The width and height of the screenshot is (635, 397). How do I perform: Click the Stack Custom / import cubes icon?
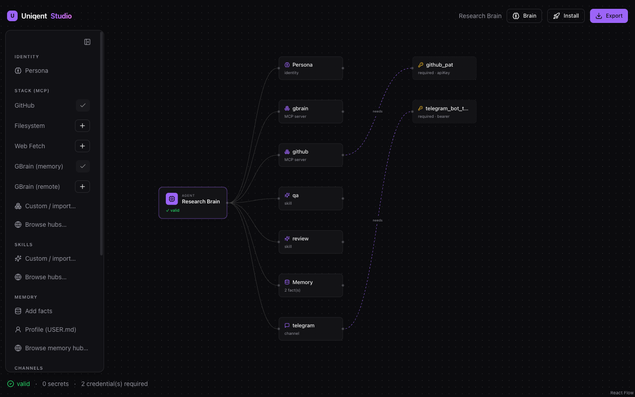18,206
